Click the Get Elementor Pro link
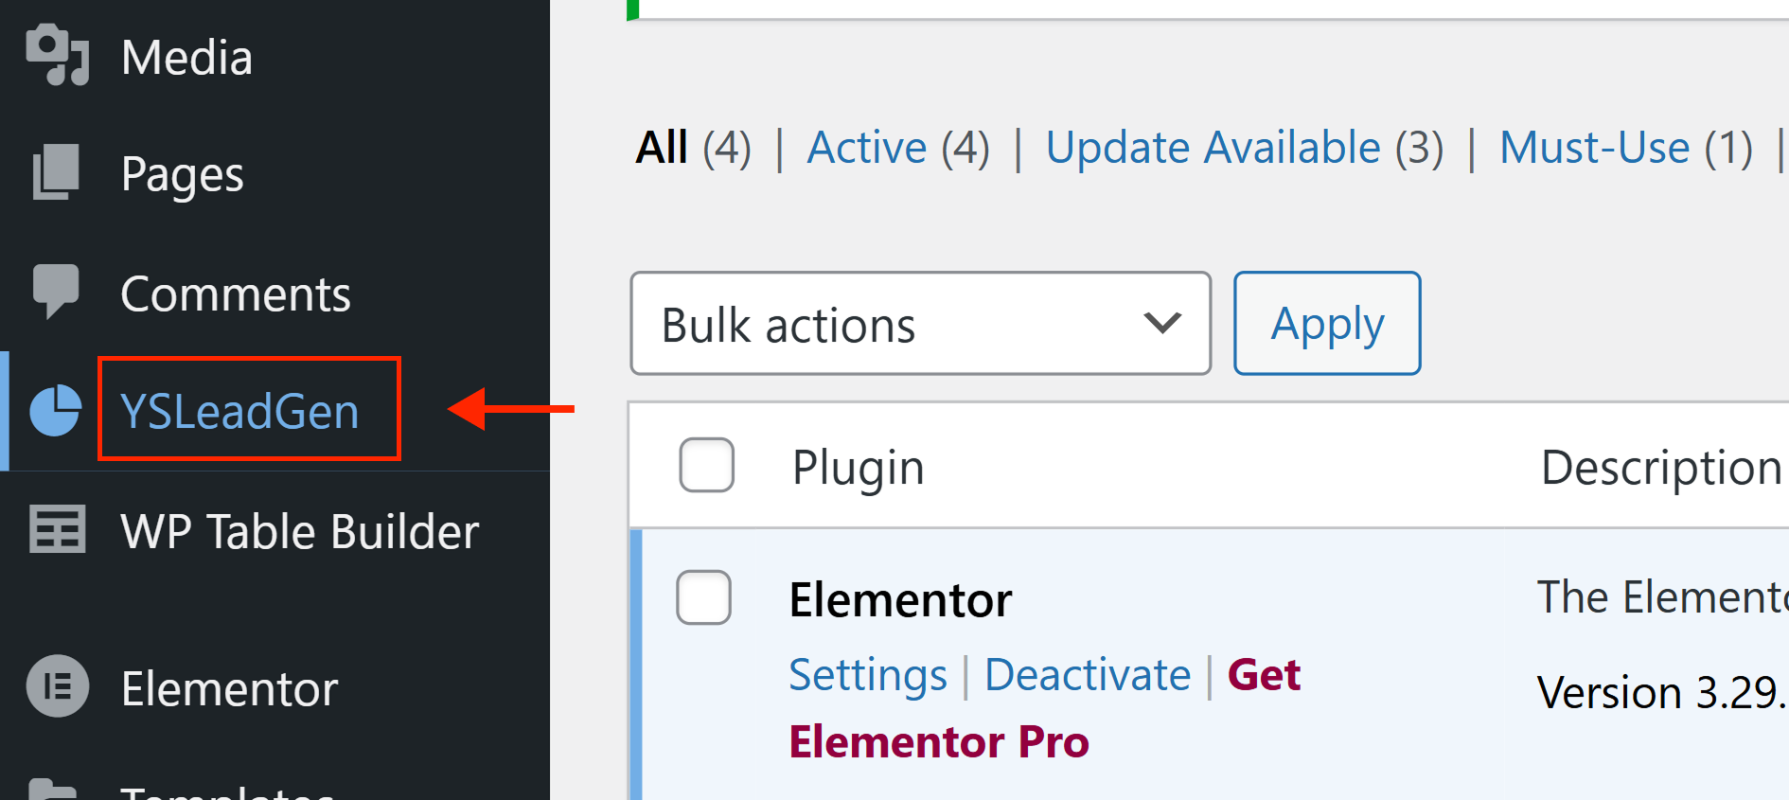Viewport: 1789px width, 800px height. (x=1045, y=708)
